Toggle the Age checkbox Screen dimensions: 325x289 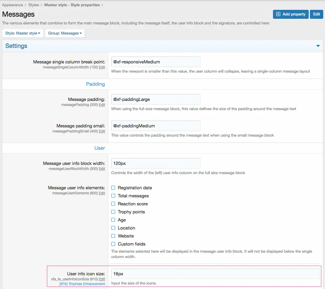[x=113, y=220]
